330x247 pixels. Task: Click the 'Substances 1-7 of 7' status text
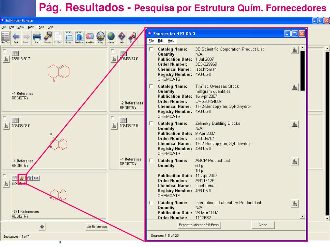pos(16,237)
